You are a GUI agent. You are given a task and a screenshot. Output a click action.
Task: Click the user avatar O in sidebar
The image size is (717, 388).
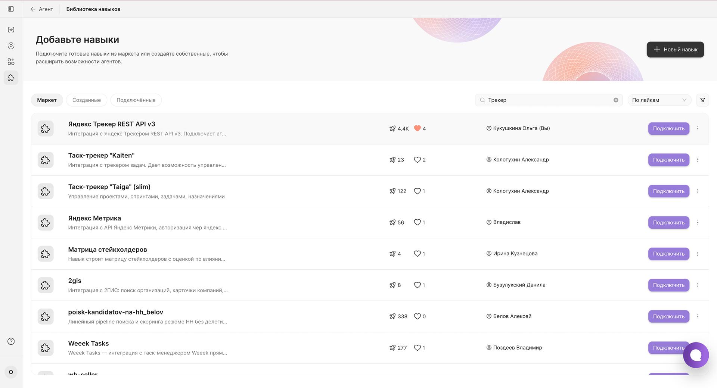[x=11, y=372]
